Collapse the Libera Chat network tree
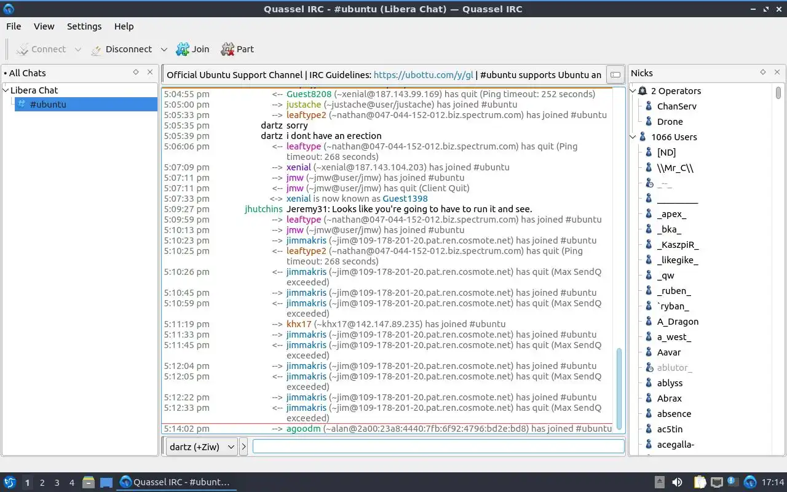 (x=6, y=90)
